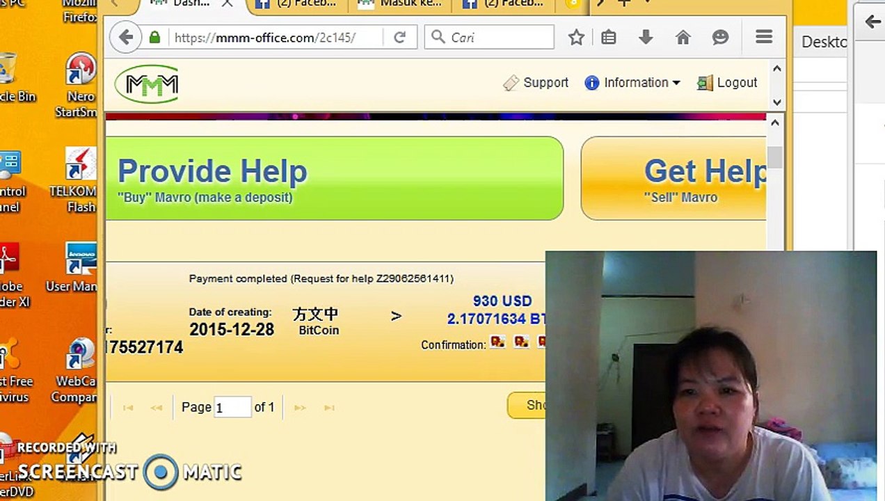Click the BitCoin recipient name 方文中
The height and width of the screenshot is (501, 885).
[315, 314]
